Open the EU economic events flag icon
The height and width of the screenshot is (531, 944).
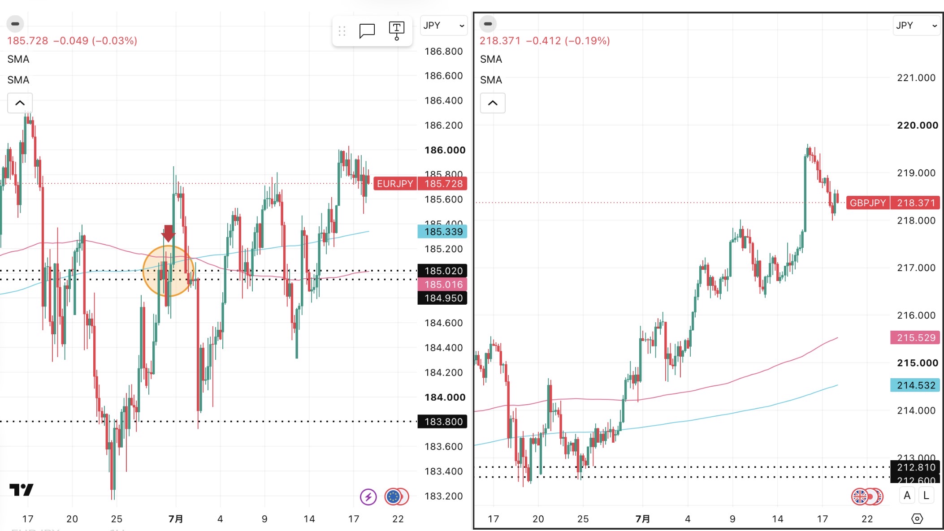pos(393,496)
